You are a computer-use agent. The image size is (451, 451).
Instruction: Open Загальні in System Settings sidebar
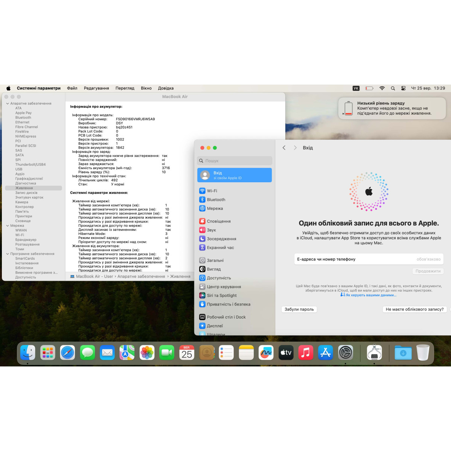pyautogui.click(x=235, y=260)
